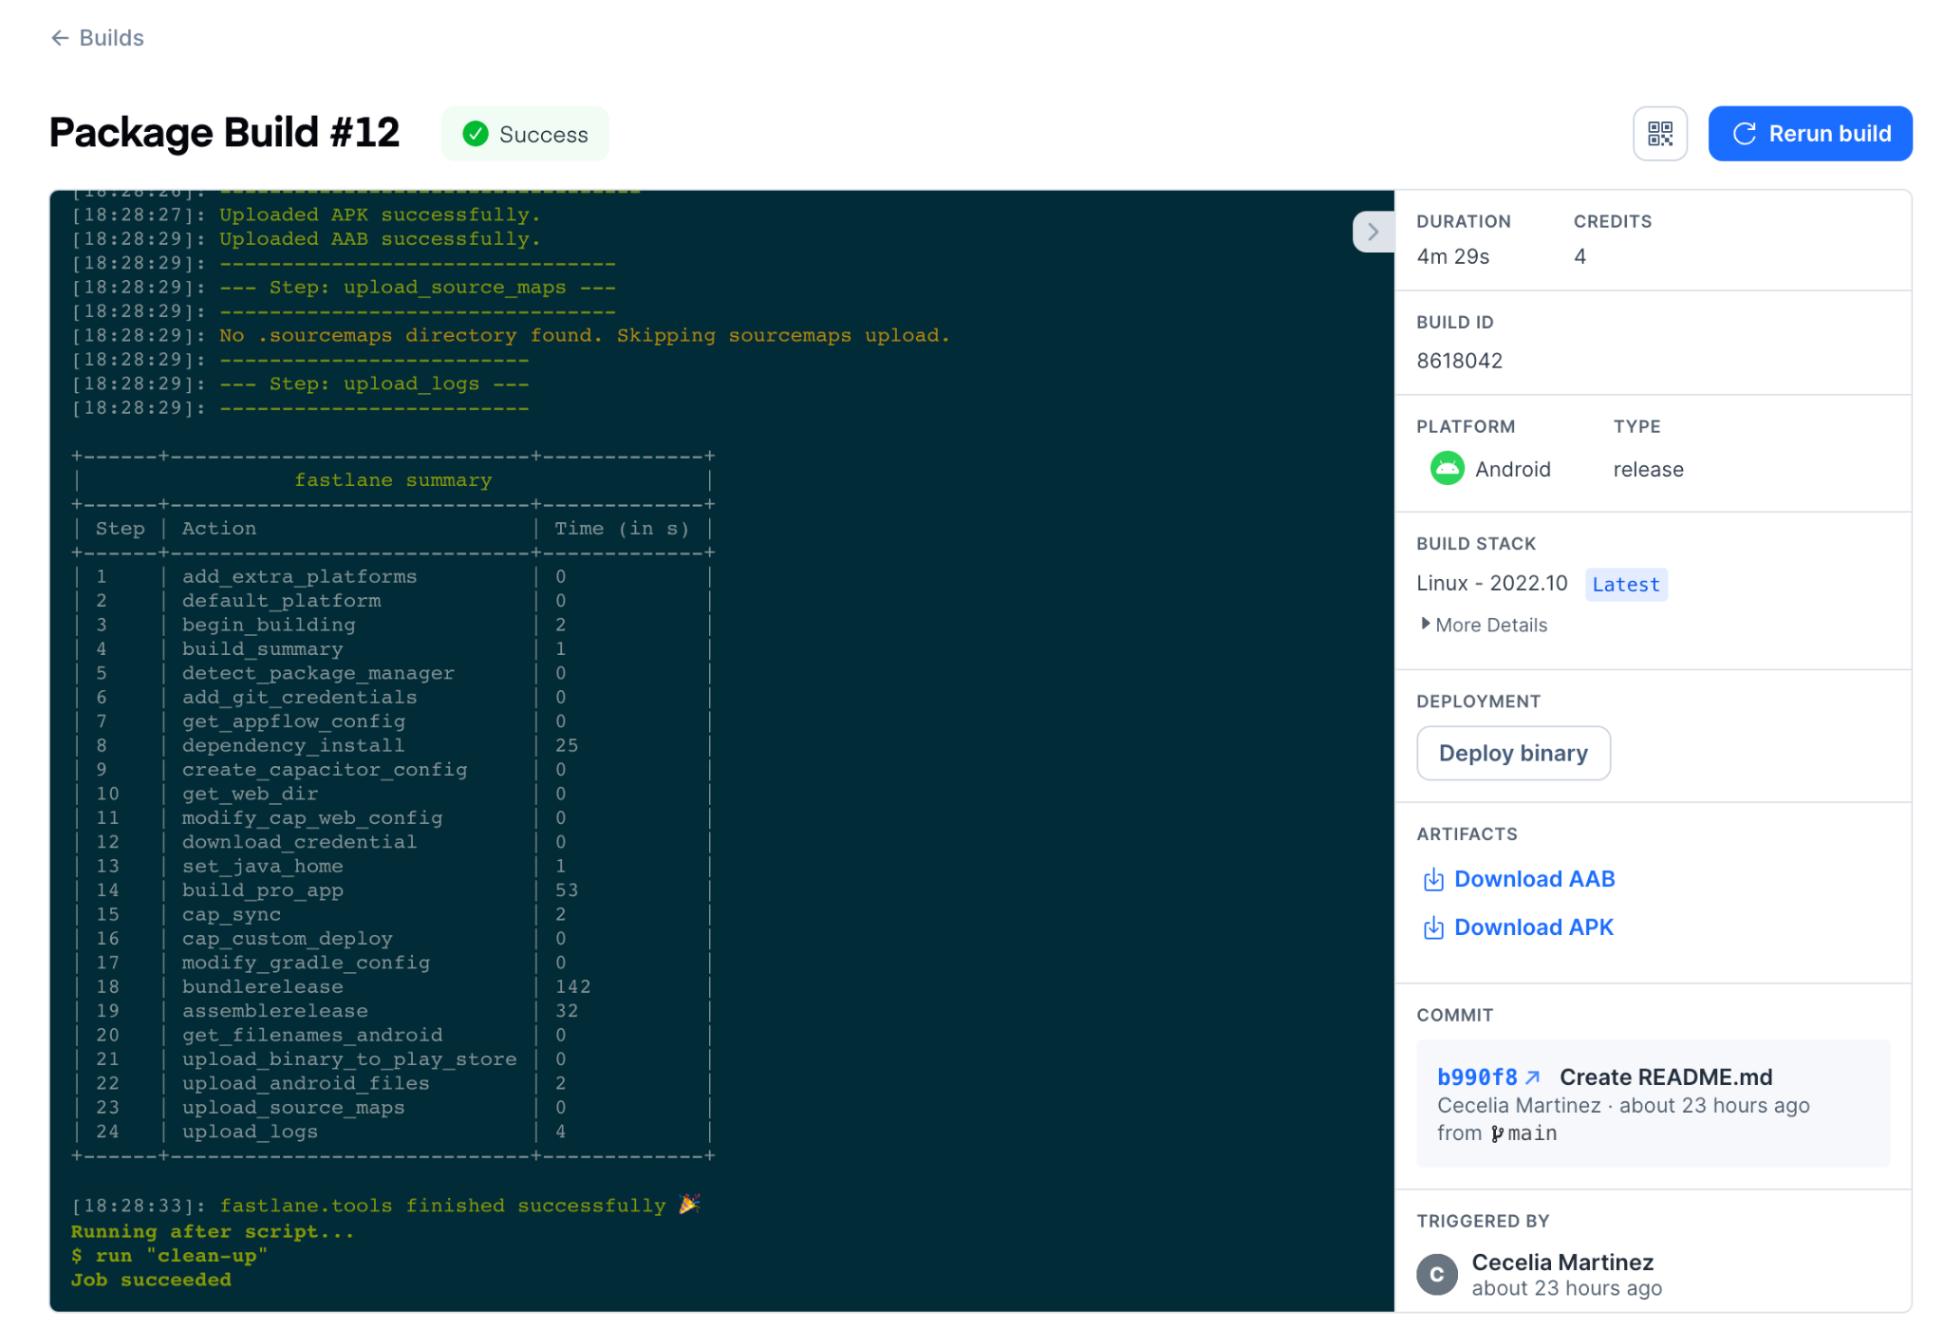Click the download icon beside Download APK

(1433, 928)
